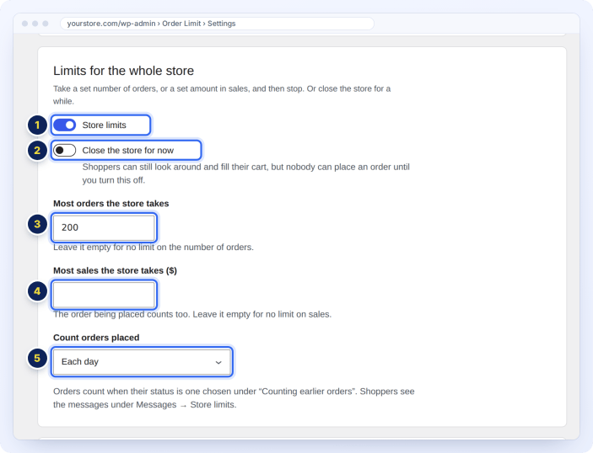Turn off the Store limits toggle
The width and height of the screenshot is (593, 453).
(65, 125)
